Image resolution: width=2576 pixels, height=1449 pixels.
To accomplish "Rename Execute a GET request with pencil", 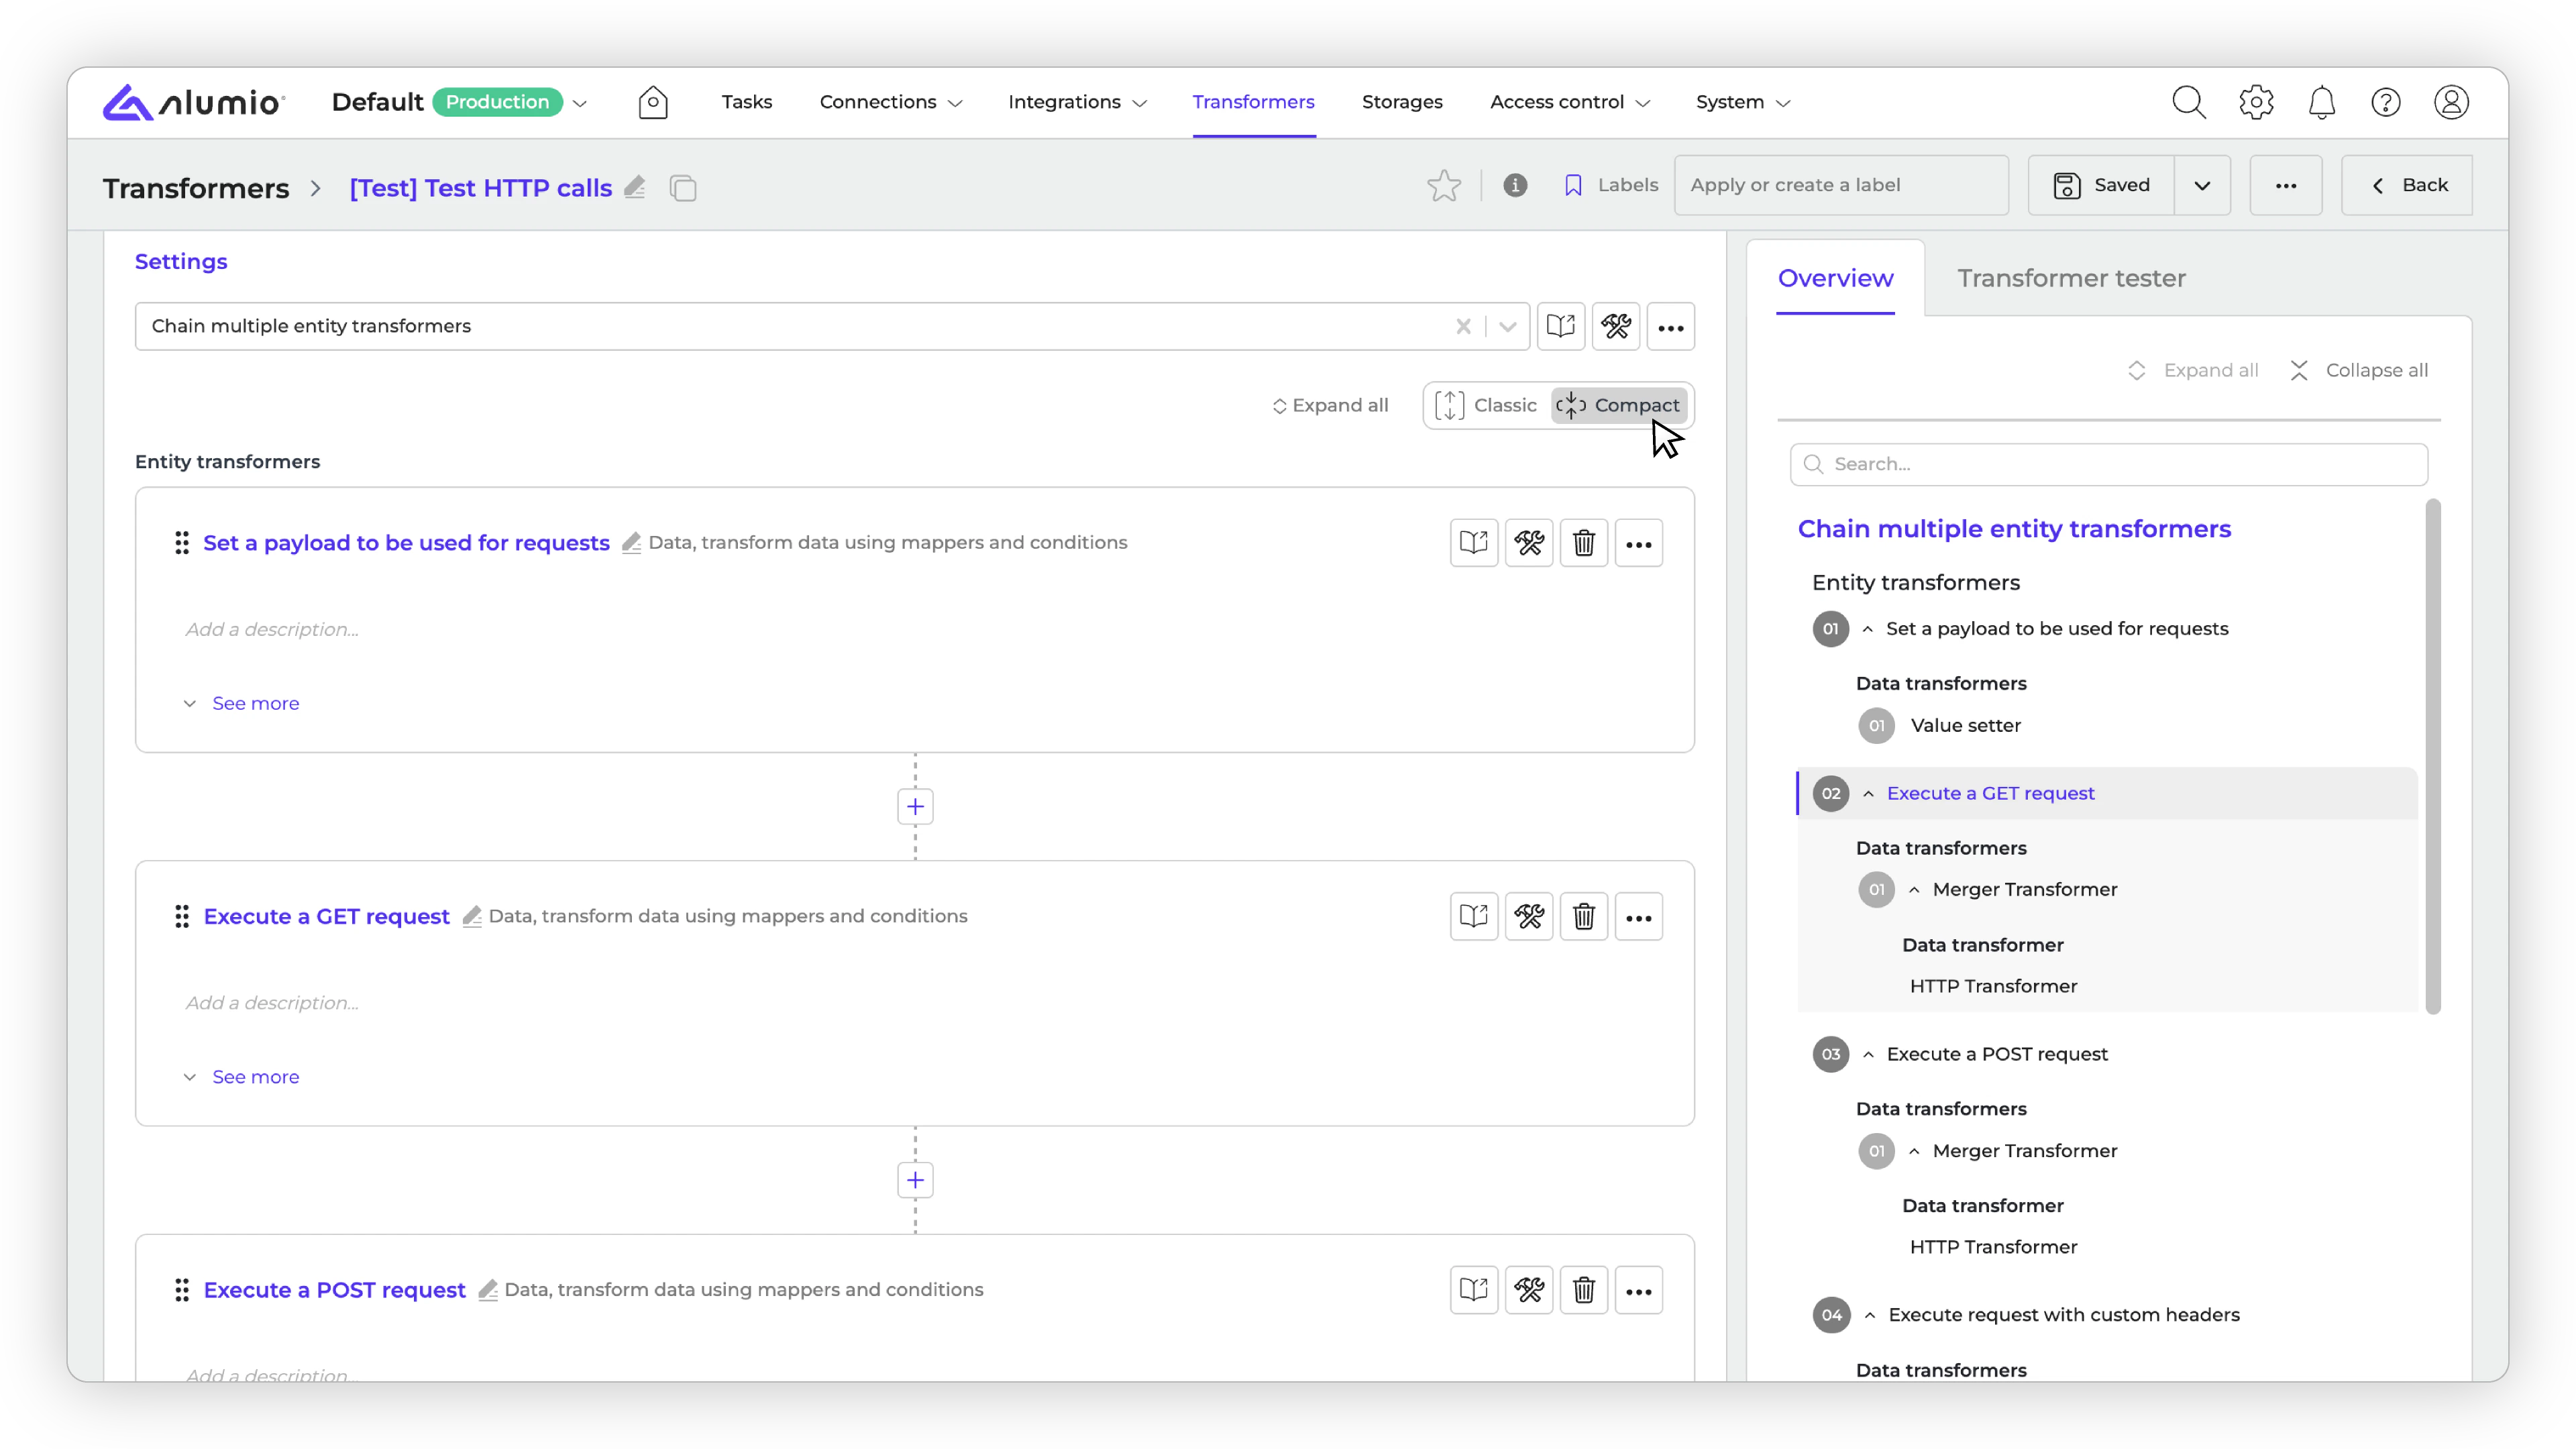I will (x=472, y=916).
